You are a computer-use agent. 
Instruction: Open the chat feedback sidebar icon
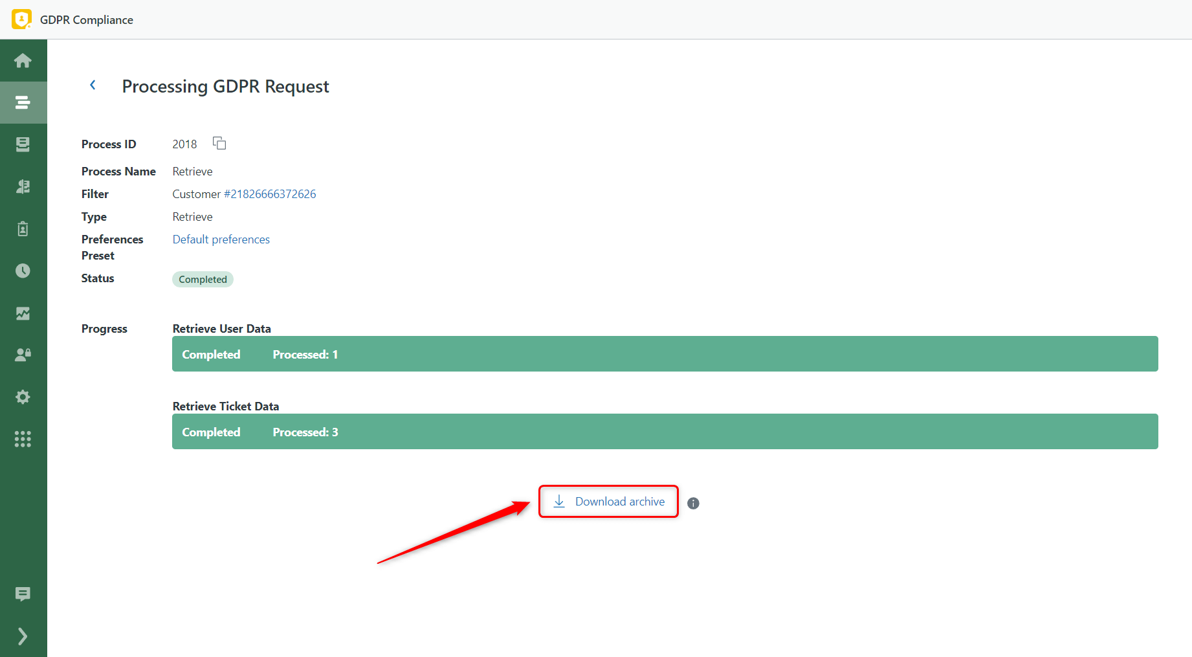point(23,594)
